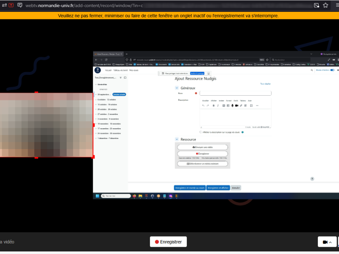This screenshot has height=254, width=339.
Task: Open the site permissions icon in address bar
Action: pyautogui.click(x=4, y=5)
